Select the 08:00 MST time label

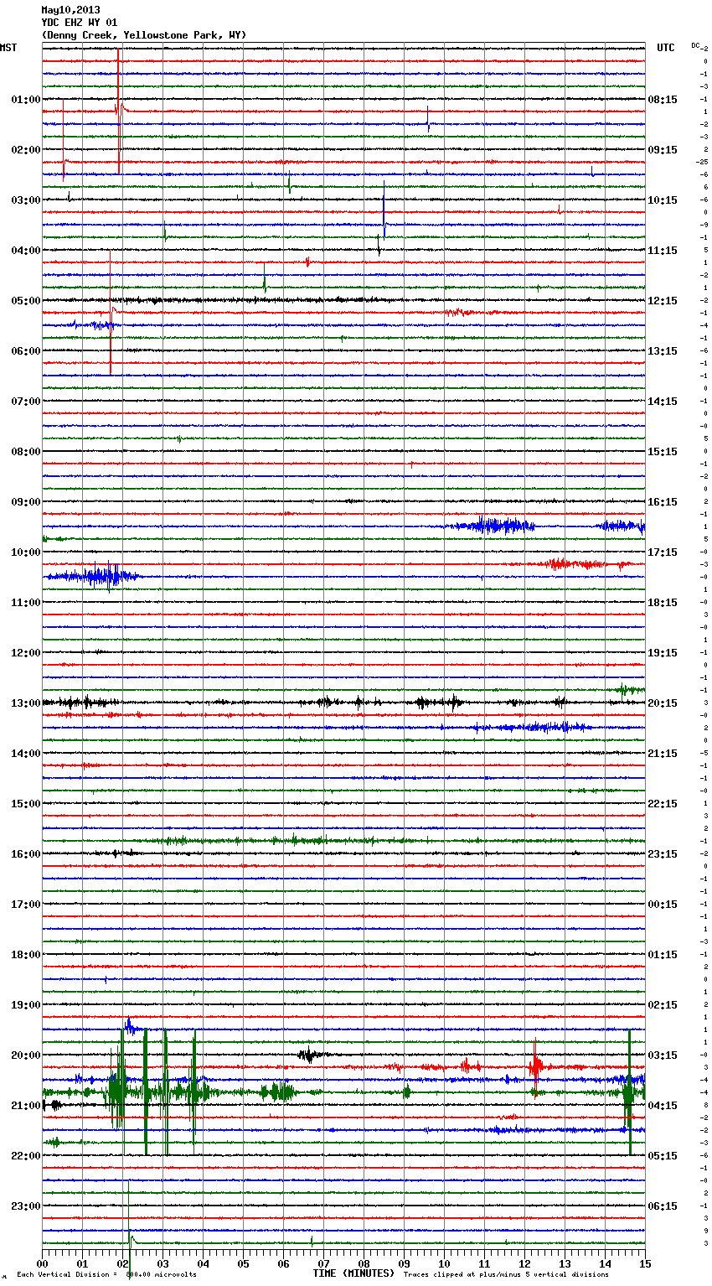26,452
